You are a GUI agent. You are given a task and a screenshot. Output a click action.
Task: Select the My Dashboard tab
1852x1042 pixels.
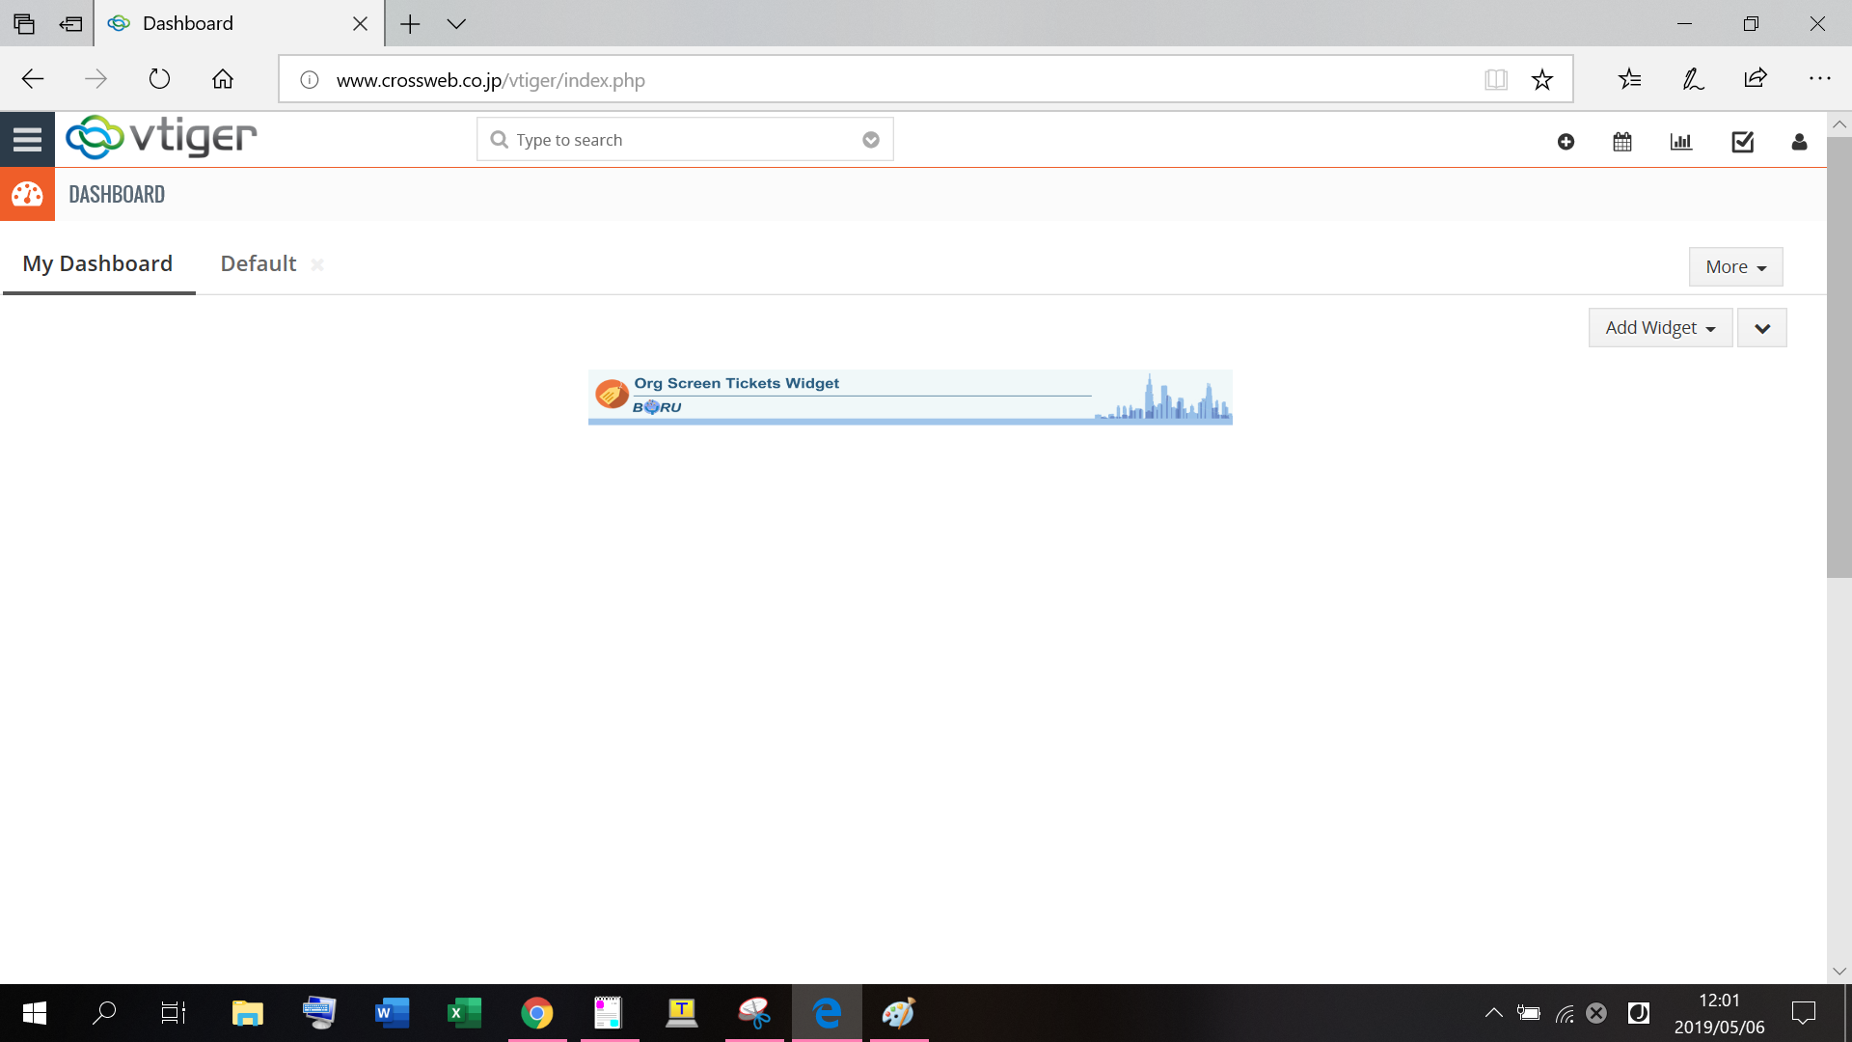tap(97, 264)
